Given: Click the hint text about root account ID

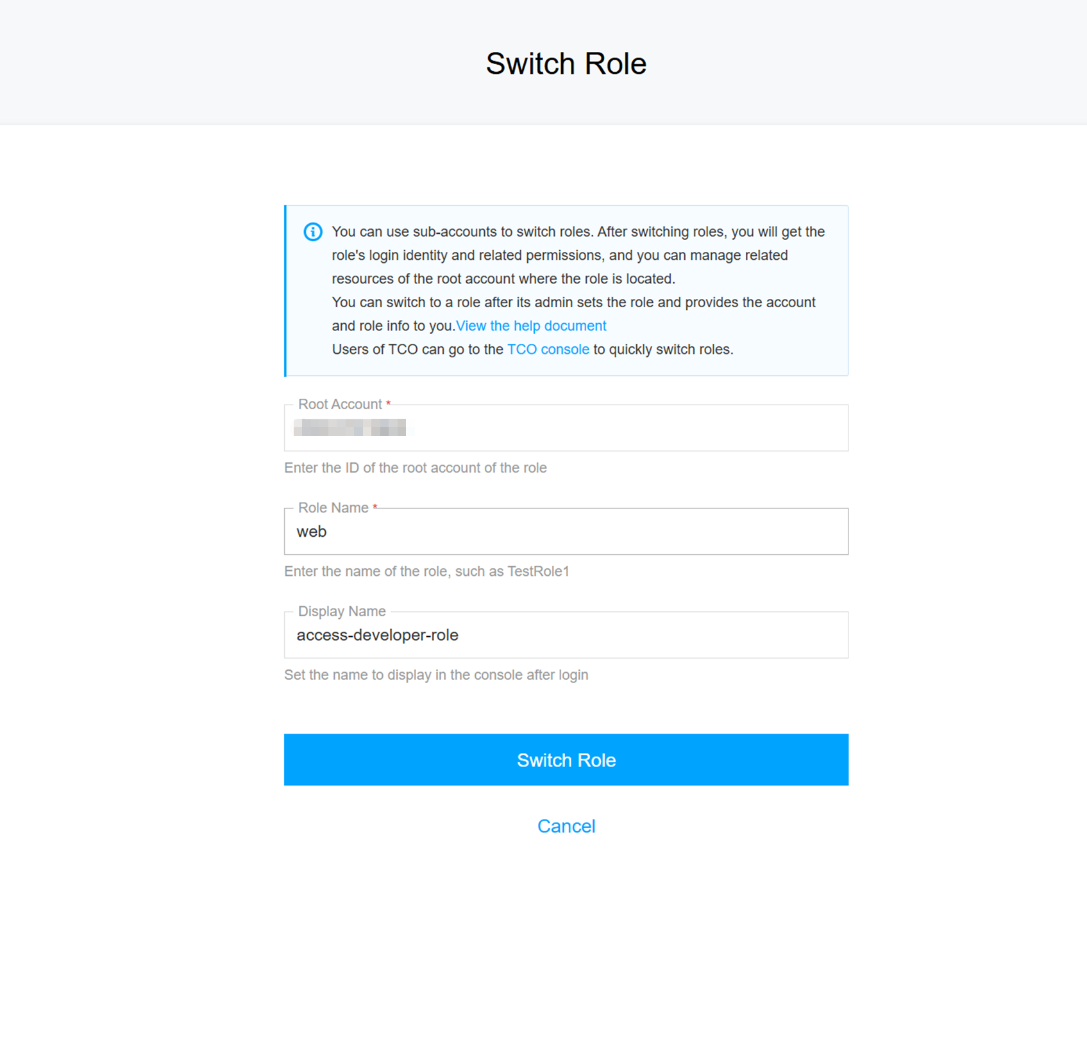Looking at the screenshot, I should pos(416,468).
